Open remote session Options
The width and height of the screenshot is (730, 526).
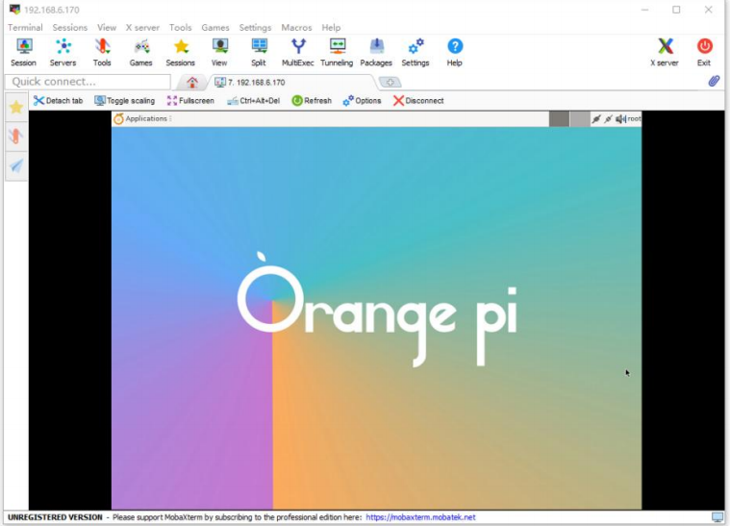pos(362,101)
